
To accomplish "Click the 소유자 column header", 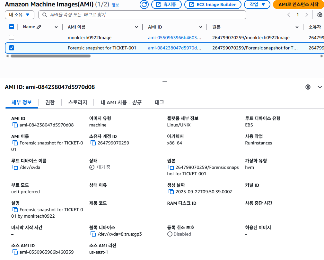I will (315, 27).
